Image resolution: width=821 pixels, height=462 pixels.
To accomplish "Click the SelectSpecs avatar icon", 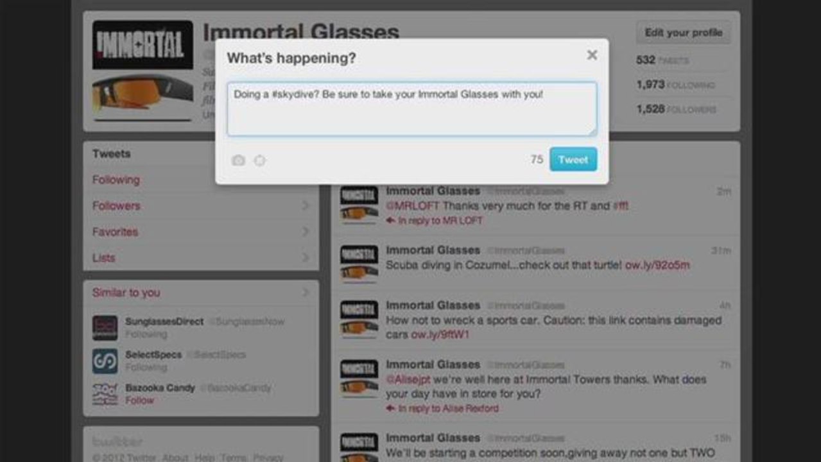I will [x=105, y=361].
